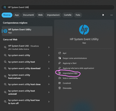Click the trash icon beside Disinstalla

59,88
